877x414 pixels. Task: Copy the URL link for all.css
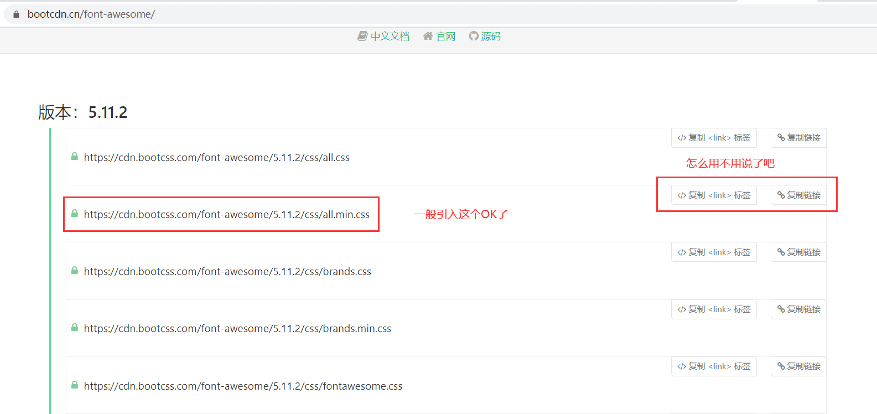click(x=798, y=138)
